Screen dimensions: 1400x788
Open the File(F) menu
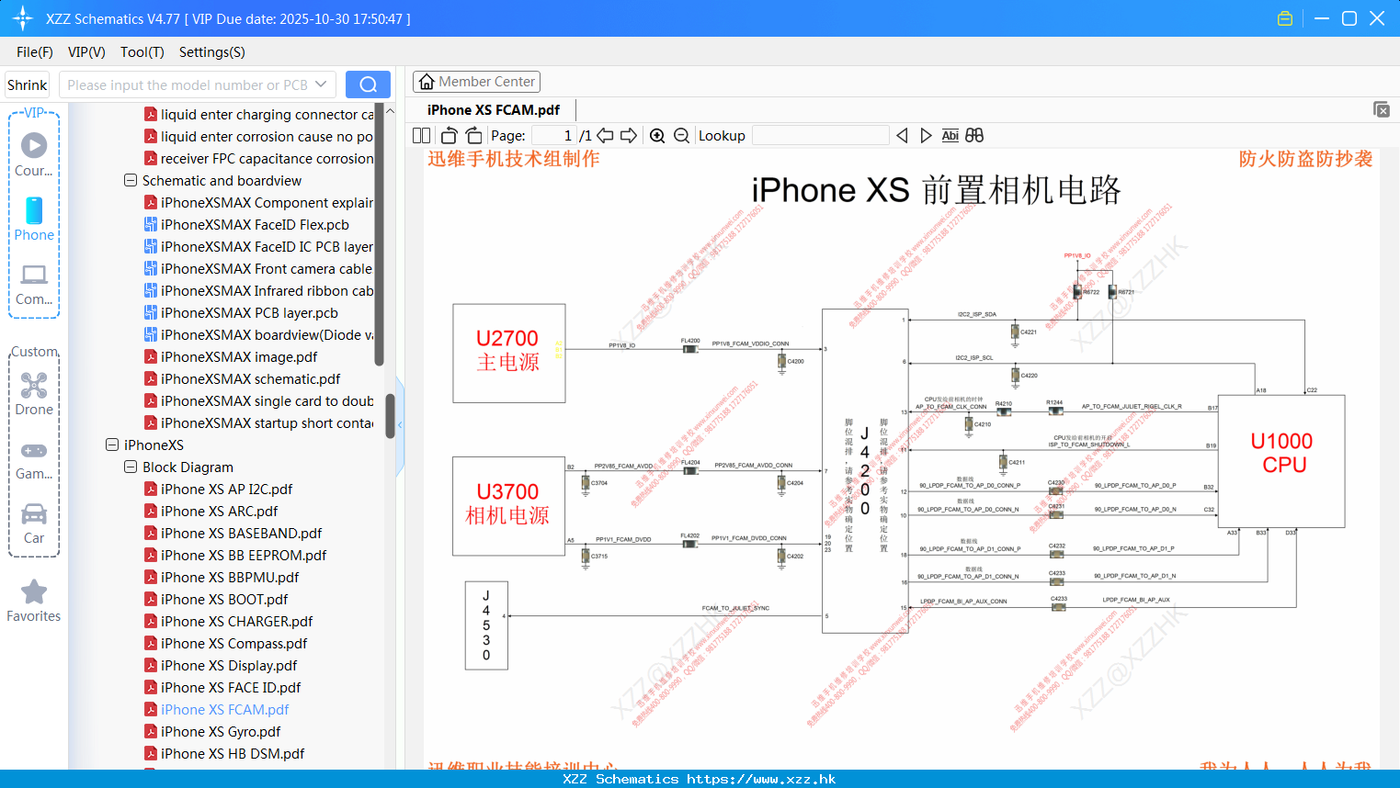(35, 52)
